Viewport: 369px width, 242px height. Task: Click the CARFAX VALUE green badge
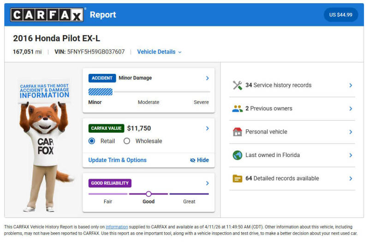pos(106,128)
